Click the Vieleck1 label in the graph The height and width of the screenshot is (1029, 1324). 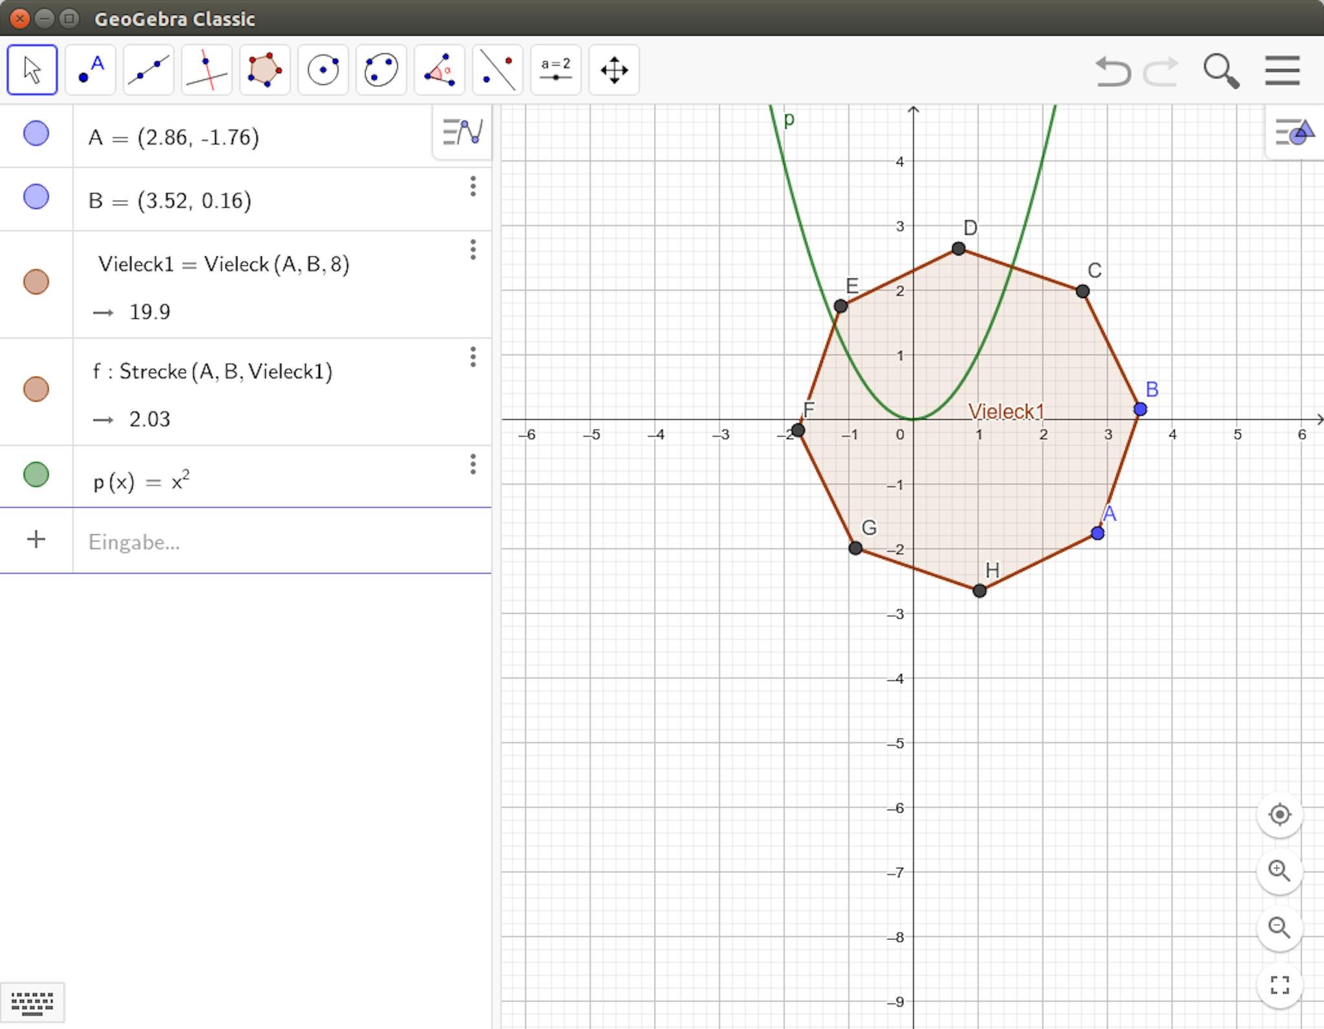click(x=1006, y=412)
